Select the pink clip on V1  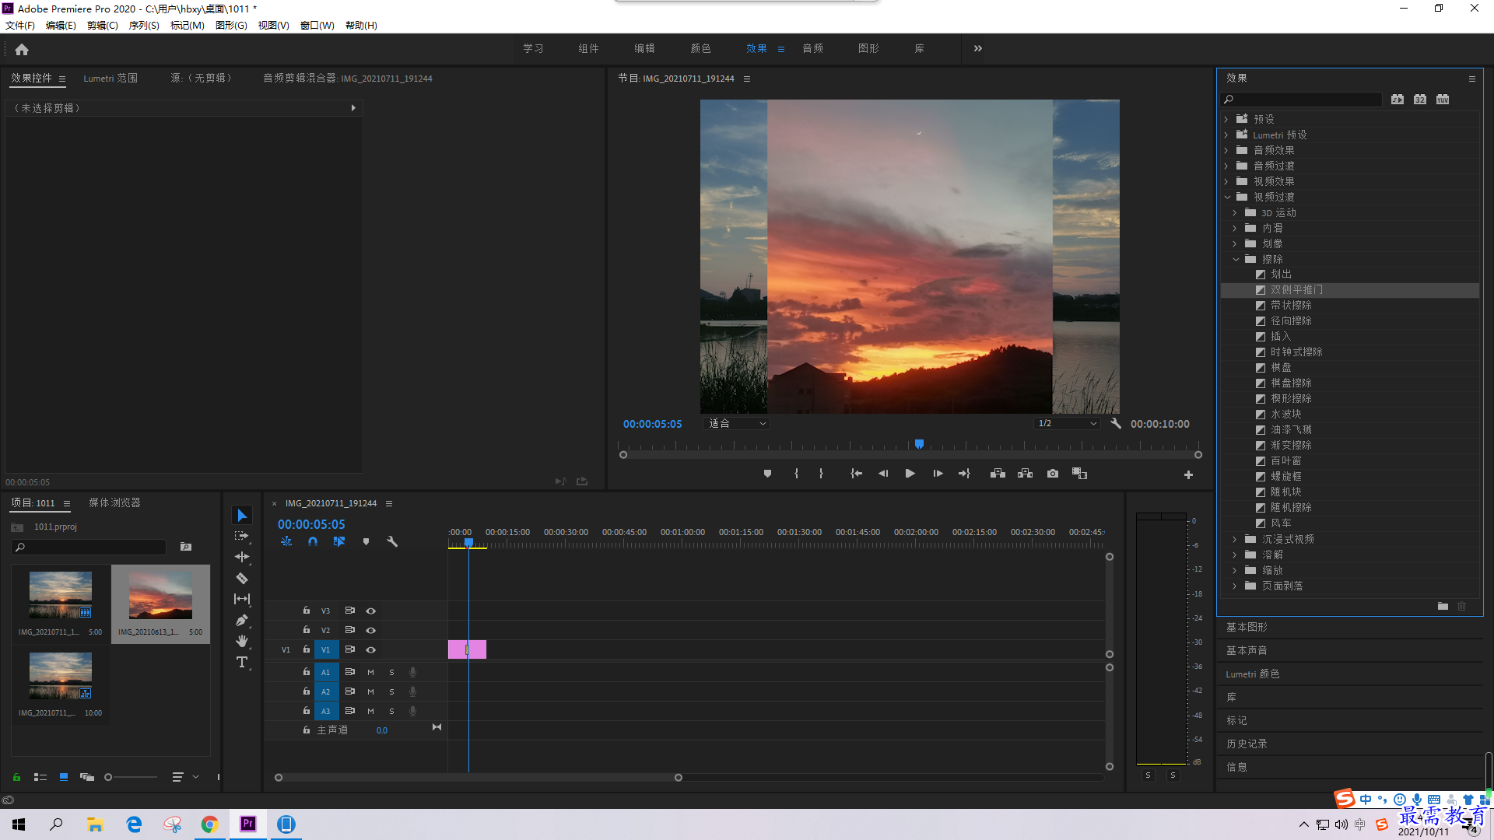[467, 649]
